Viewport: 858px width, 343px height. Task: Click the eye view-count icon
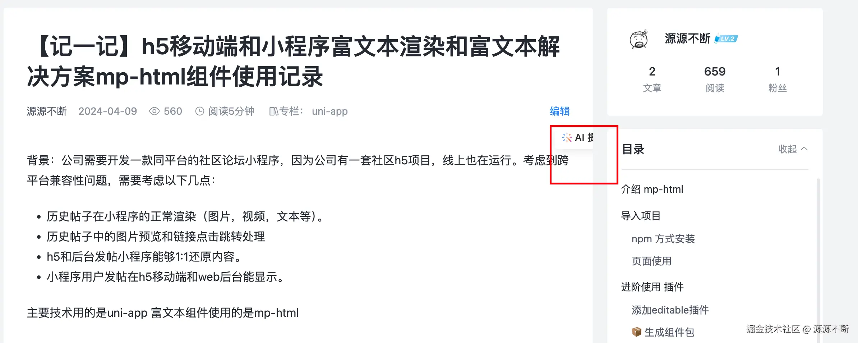tap(154, 111)
